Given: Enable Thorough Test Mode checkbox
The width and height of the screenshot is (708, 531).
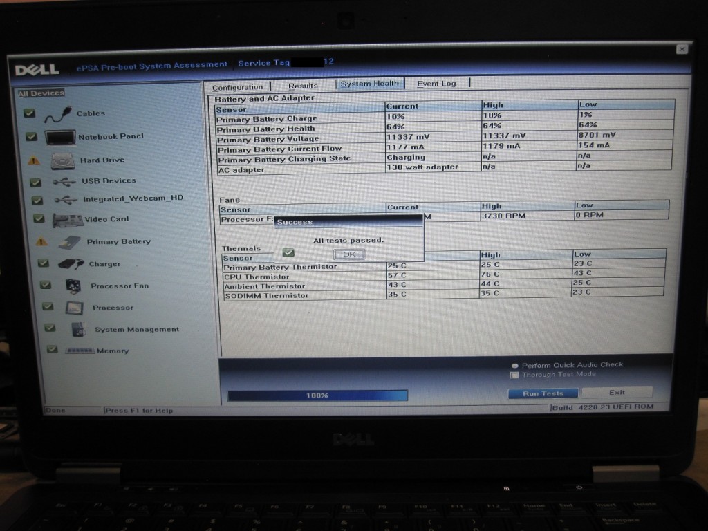Looking at the screenshot, I should 514,375.
